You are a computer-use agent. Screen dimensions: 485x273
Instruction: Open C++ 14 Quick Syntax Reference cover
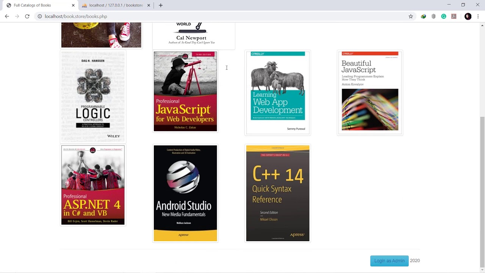[x=278, y=193]
